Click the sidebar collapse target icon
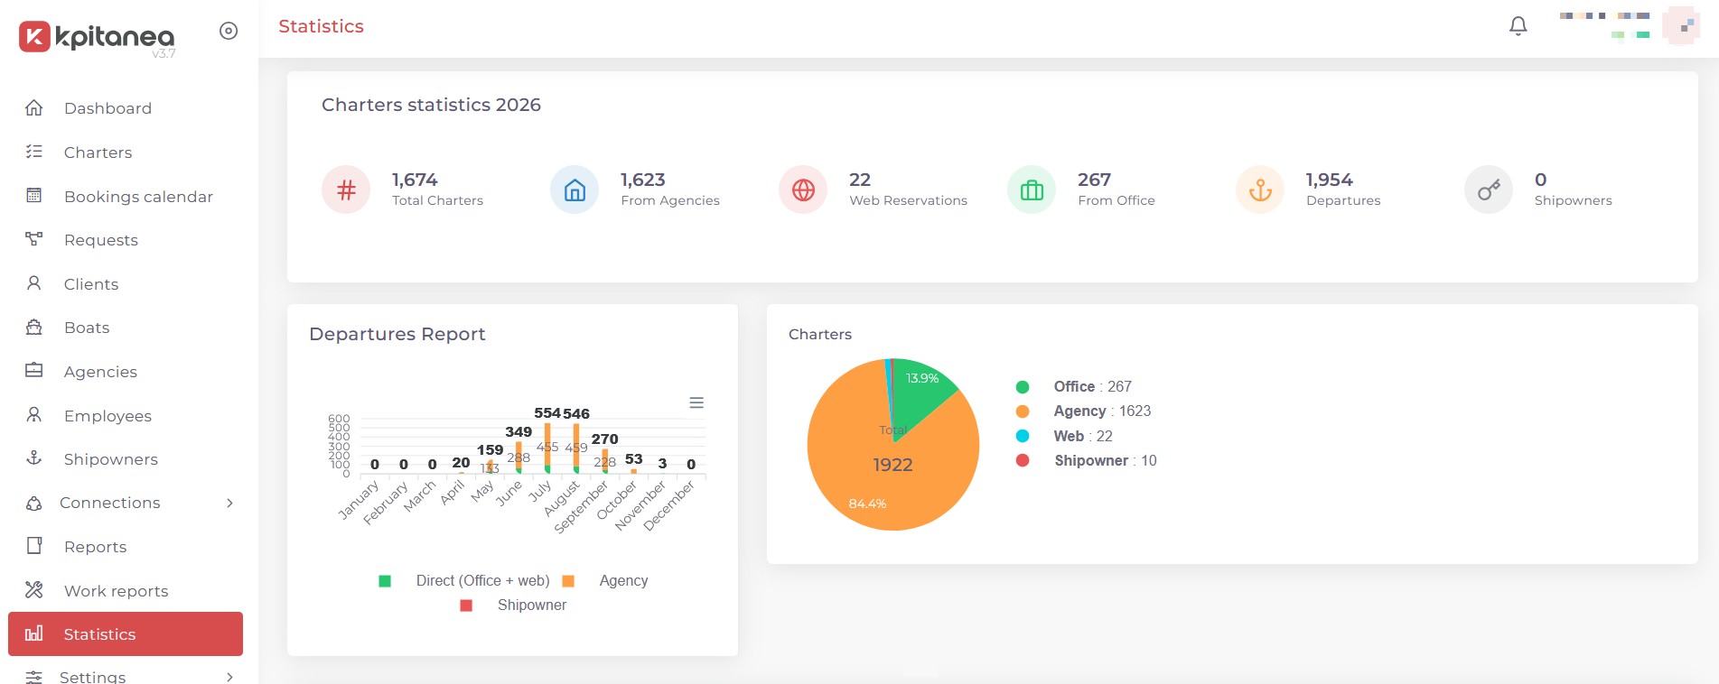Image resolution: width=1719 pixels, height=684 pixels. [x=229, y=31]
